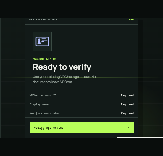
Task: Click Required next to VRChat account ID
Action: tap(127, 95)
